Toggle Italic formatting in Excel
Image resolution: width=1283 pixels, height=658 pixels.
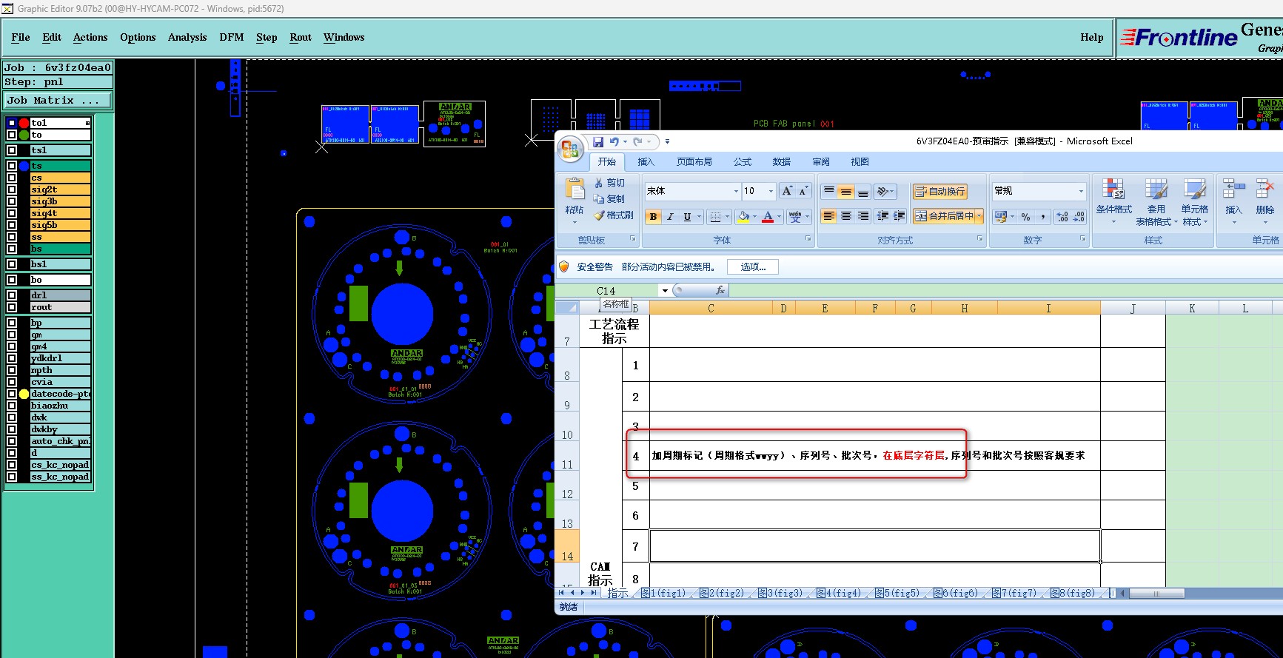coord(670,217)
